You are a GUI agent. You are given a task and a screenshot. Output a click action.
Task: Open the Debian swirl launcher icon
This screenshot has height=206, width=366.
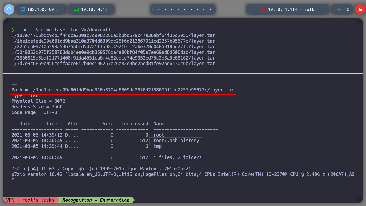[9, 9]
